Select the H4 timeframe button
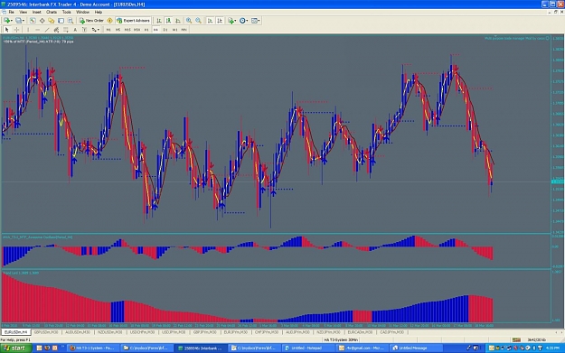 point(155,30)
